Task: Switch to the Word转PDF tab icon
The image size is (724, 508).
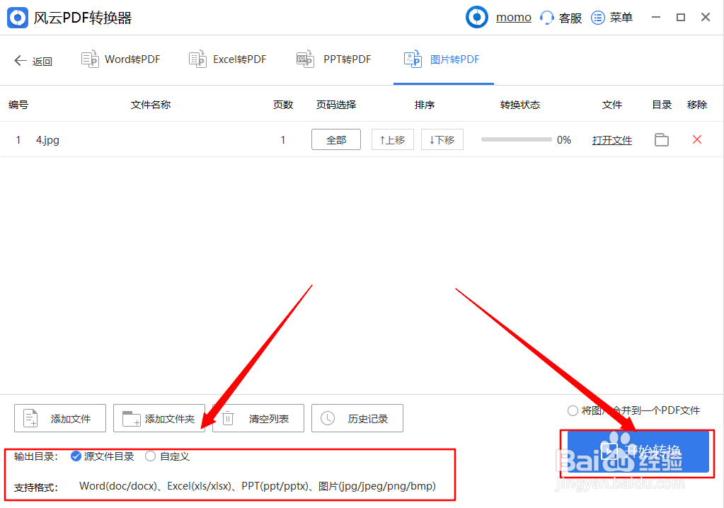Action: (91, 59)
